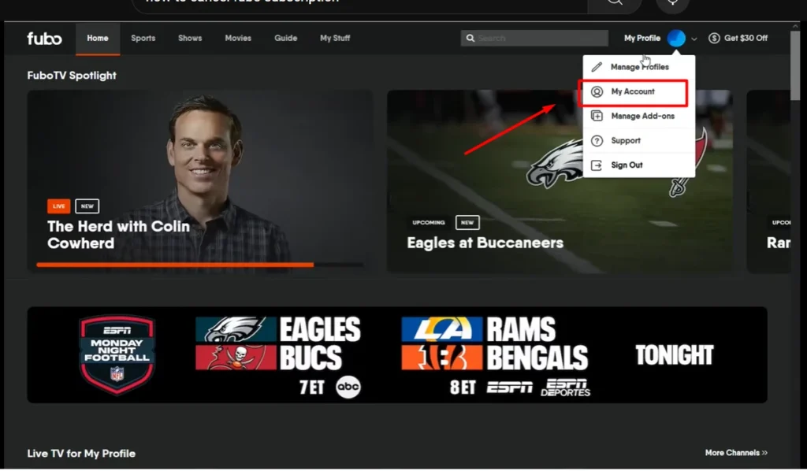Select Manage Profiles from the menu
The height and width of the screenshot is (471, 807).
pos(638,67)
